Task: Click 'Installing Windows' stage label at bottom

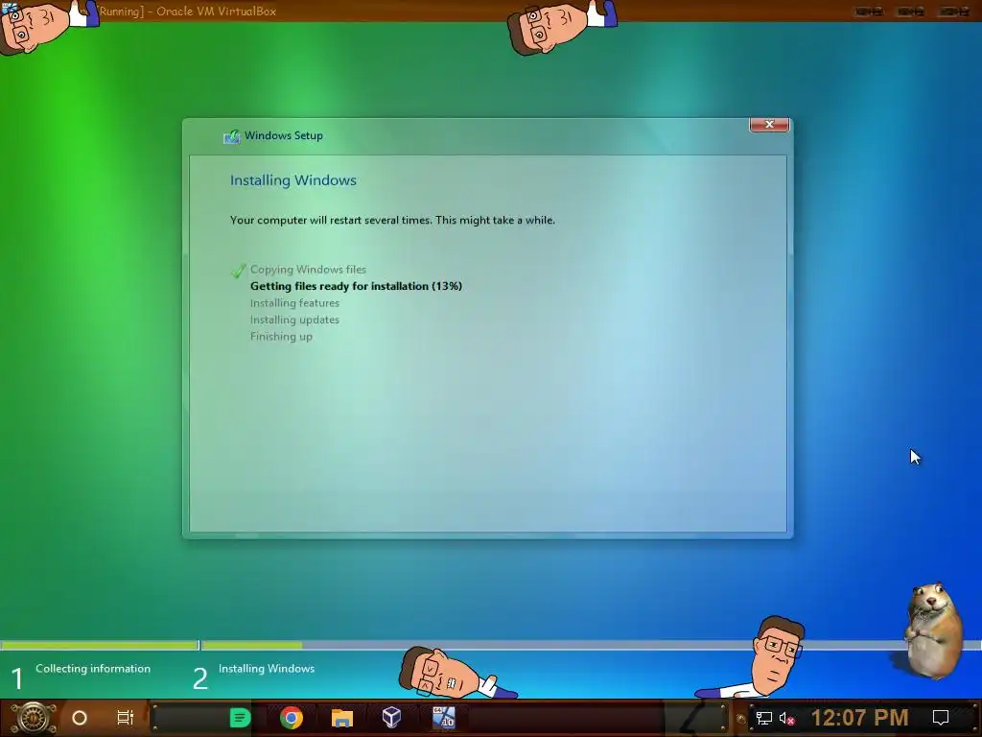Action: tap(267, 669)
